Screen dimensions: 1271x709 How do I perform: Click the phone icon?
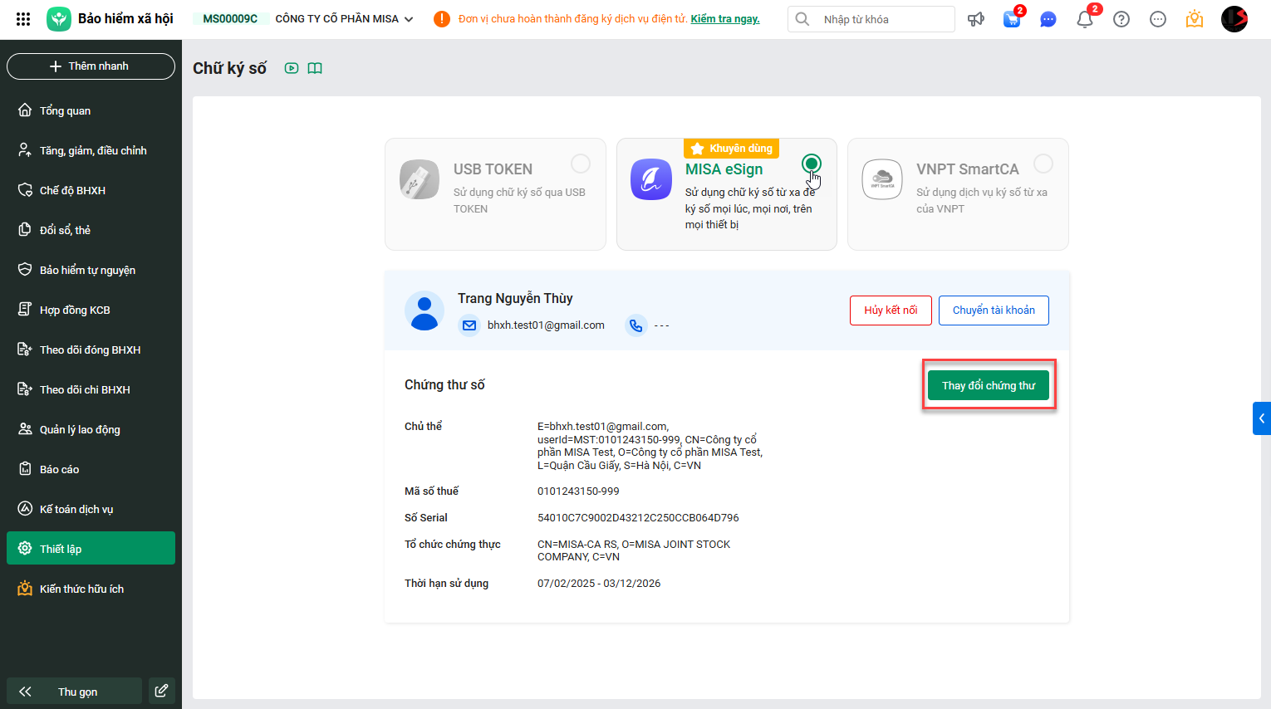(x=635, y=325)
